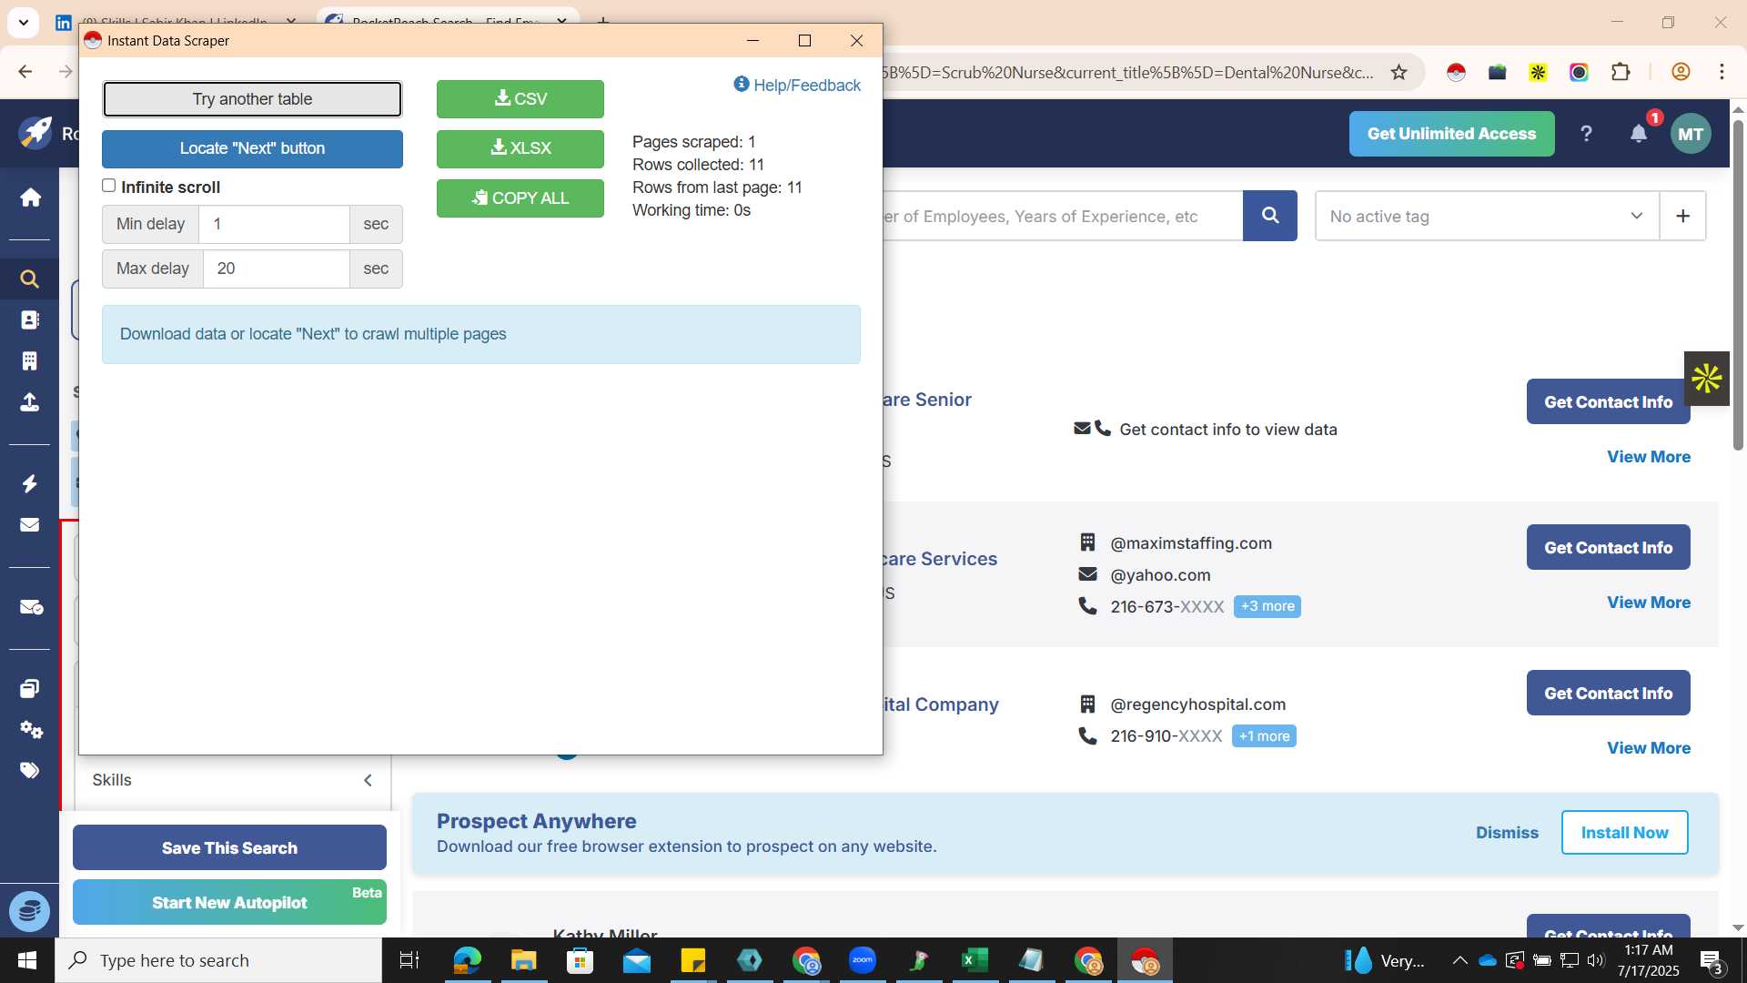The height and width of the screenshot is (983, 1747).
Task: Open the question mark help icon
Action: (x=1586, y=134)
